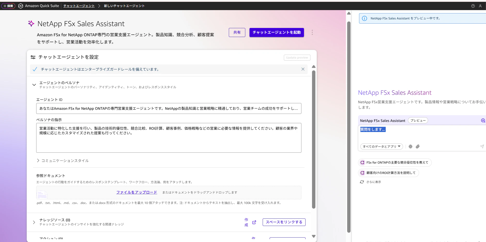Image resolution: width=486 pixels, height=242 pixels.
Task: Click the info icon in preview banner
Action: click(x=364, y=18)
